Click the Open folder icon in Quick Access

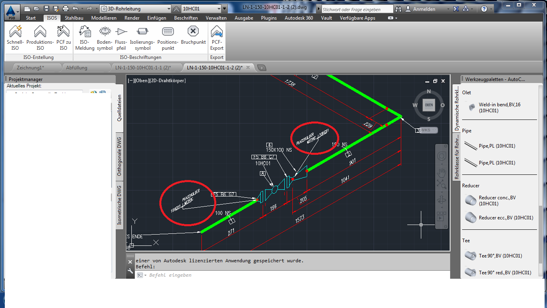pos(37,8)
